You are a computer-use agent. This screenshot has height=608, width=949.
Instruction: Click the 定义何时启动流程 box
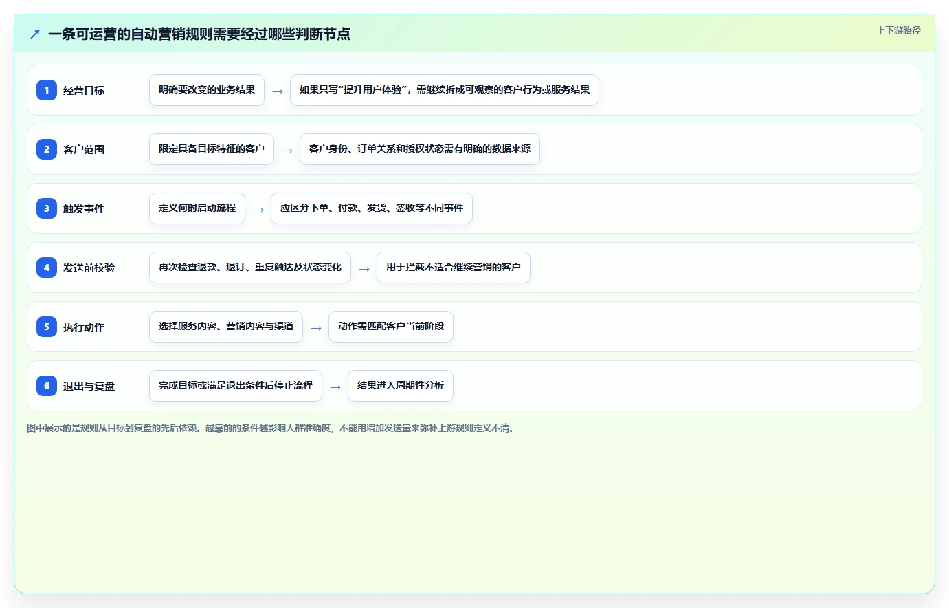(197, 208)
